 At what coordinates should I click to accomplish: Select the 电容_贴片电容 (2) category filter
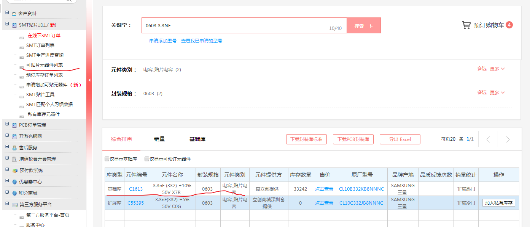(x=162, y=70)
